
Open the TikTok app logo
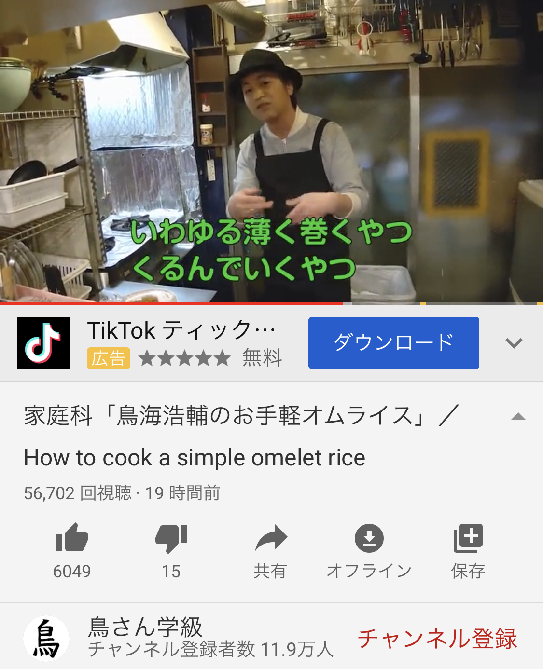(43, 343)
